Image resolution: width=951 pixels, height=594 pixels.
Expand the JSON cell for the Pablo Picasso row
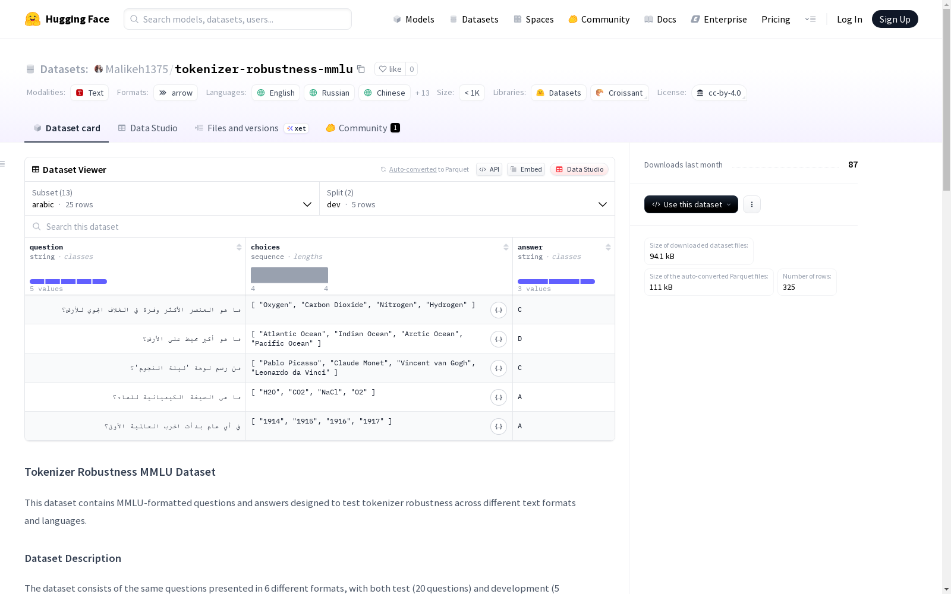[x=499, y=368]
